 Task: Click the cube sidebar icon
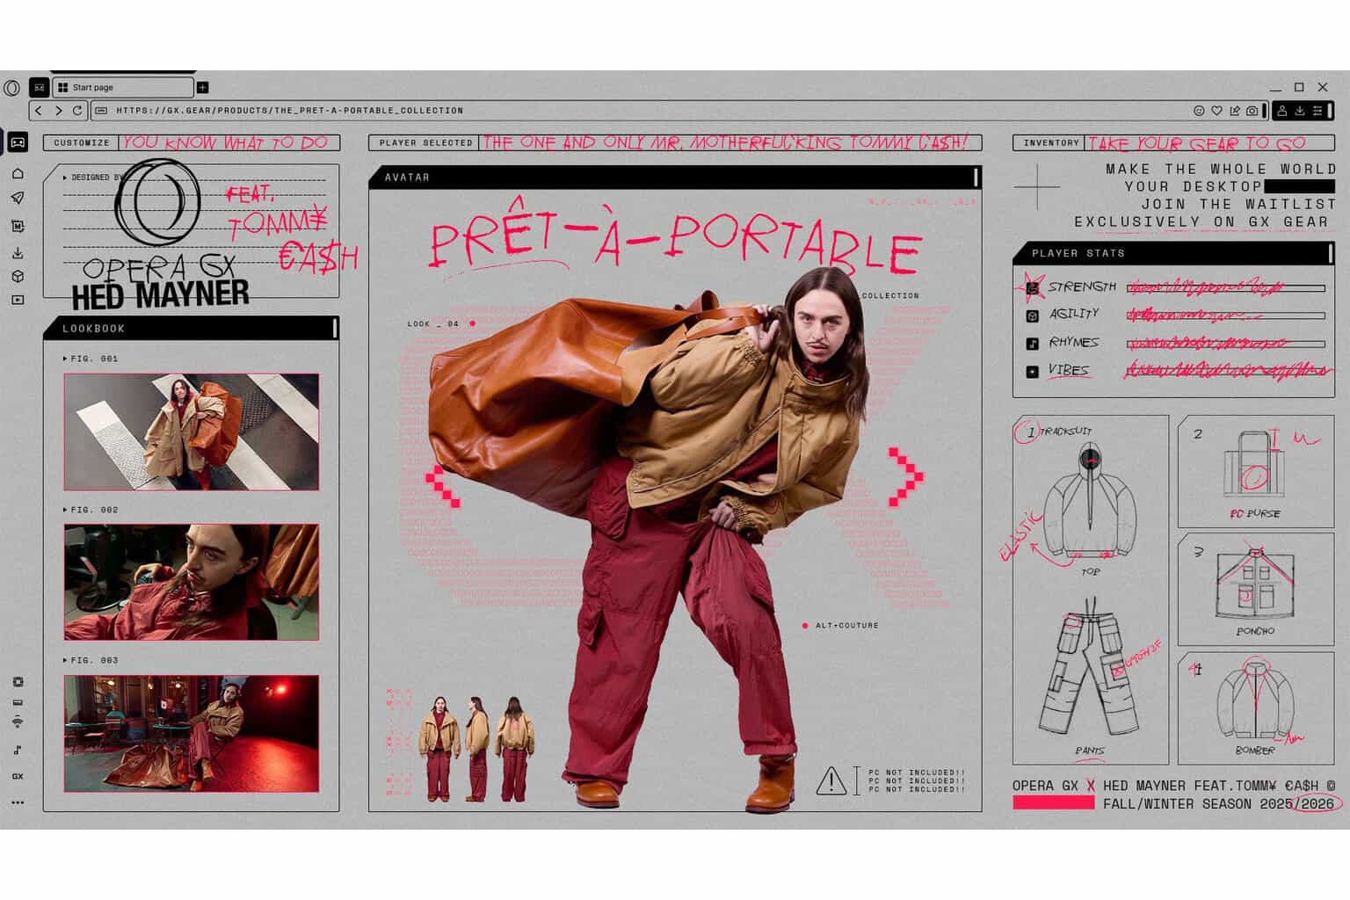pyautogui.click(x=18, y=276)
